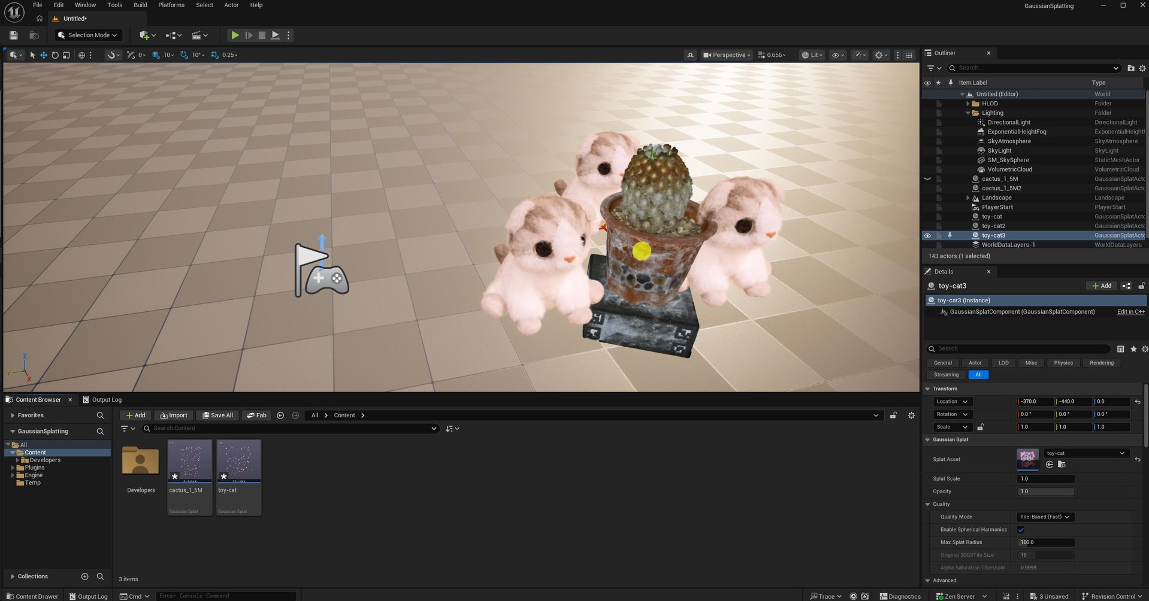Click the Import button
Viewport: 1149px width, 601px height.
pos(174,415)
